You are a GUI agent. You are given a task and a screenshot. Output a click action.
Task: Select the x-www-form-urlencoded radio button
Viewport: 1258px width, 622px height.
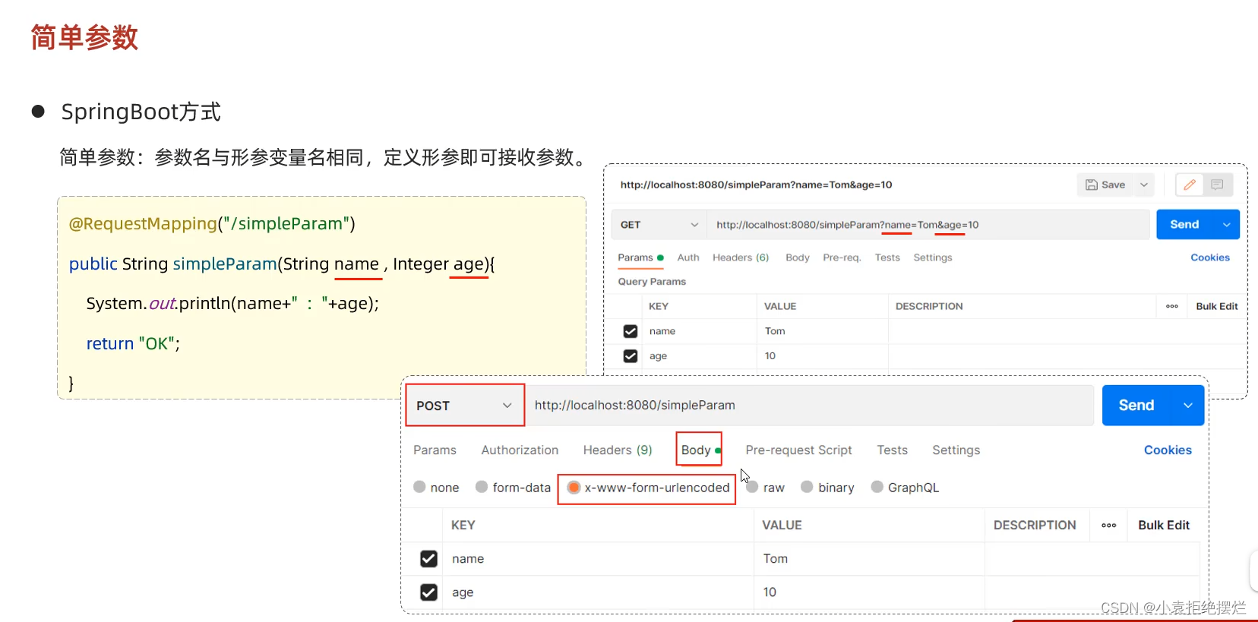tap(574, 487)
